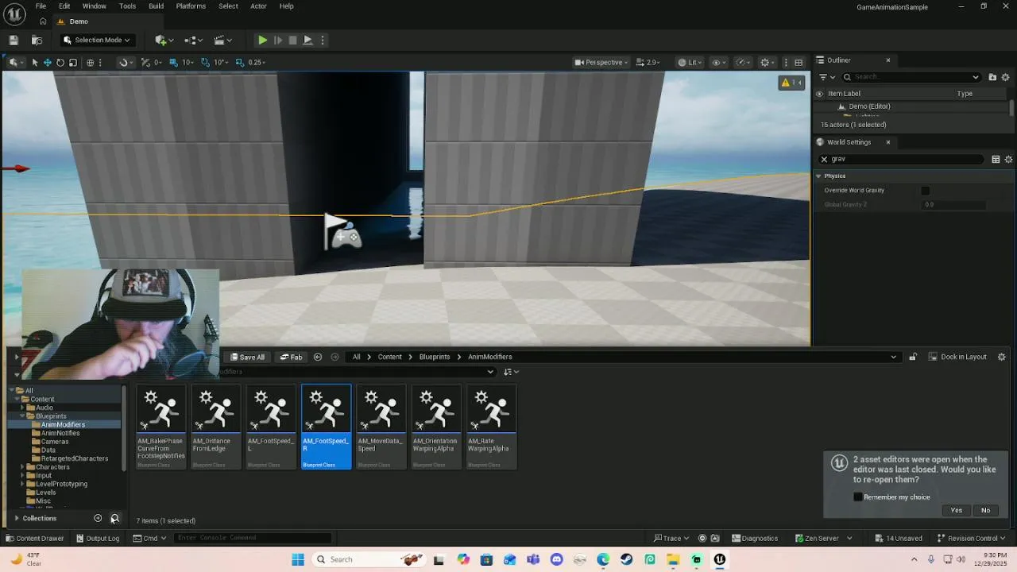Image resolution: width=1017 pixels, height=572 pixels.
Task: Open play options three-dot menu
Action: (322, 40)
